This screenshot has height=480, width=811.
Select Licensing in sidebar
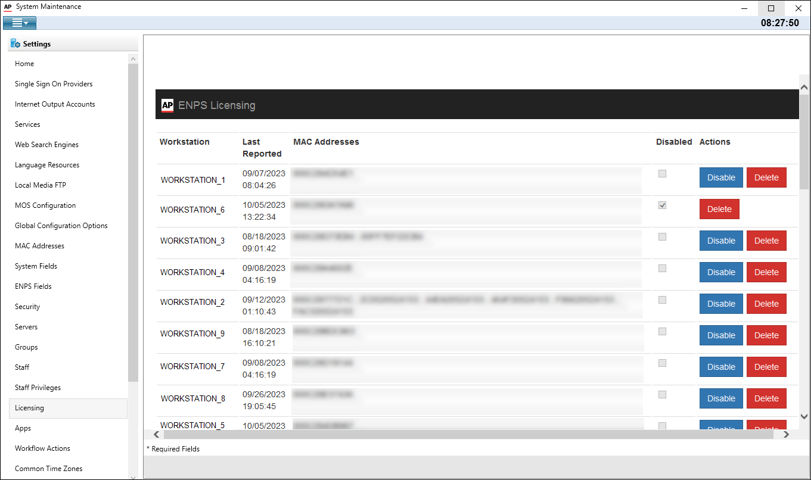coord(68,408)
